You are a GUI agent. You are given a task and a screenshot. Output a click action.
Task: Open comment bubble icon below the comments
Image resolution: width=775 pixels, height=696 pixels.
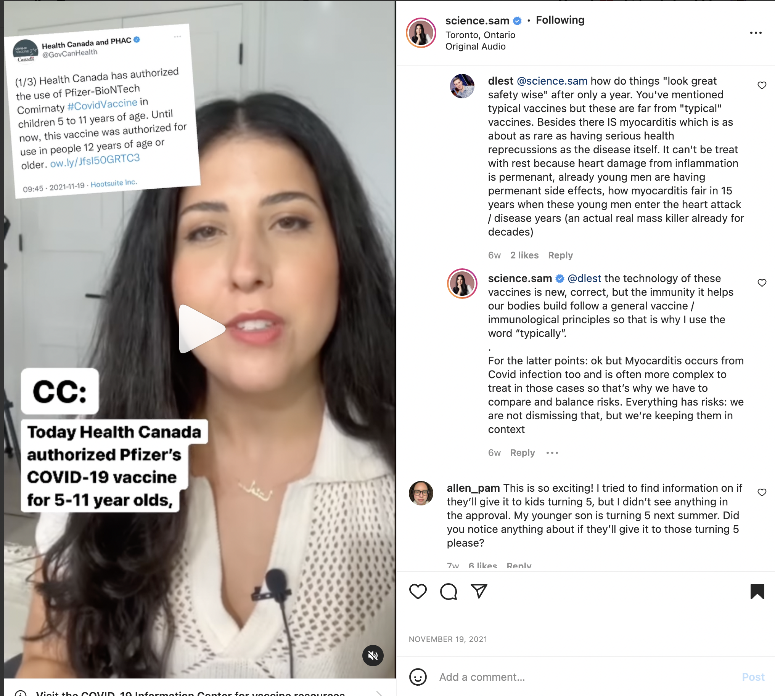pyautogui.click(x=449, y=592)
